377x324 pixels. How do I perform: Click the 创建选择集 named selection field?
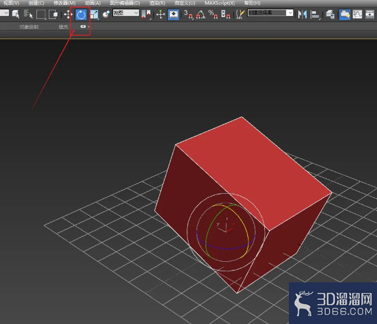coord(267,13)
